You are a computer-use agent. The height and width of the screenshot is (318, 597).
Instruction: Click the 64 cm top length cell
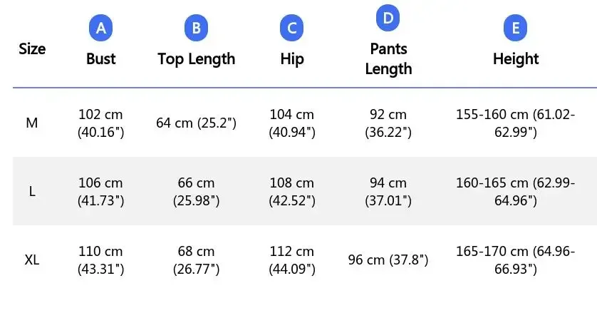[196, 123]
